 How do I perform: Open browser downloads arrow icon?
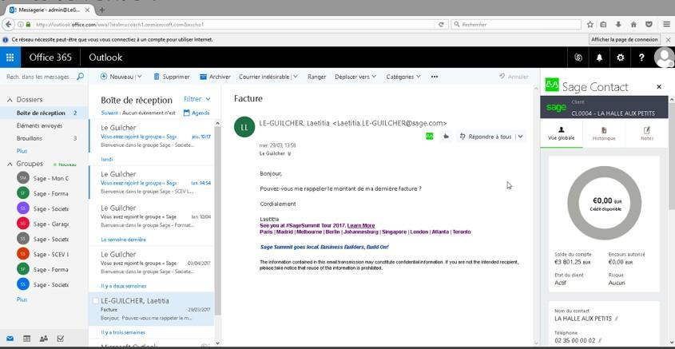[x=618, y=25]
